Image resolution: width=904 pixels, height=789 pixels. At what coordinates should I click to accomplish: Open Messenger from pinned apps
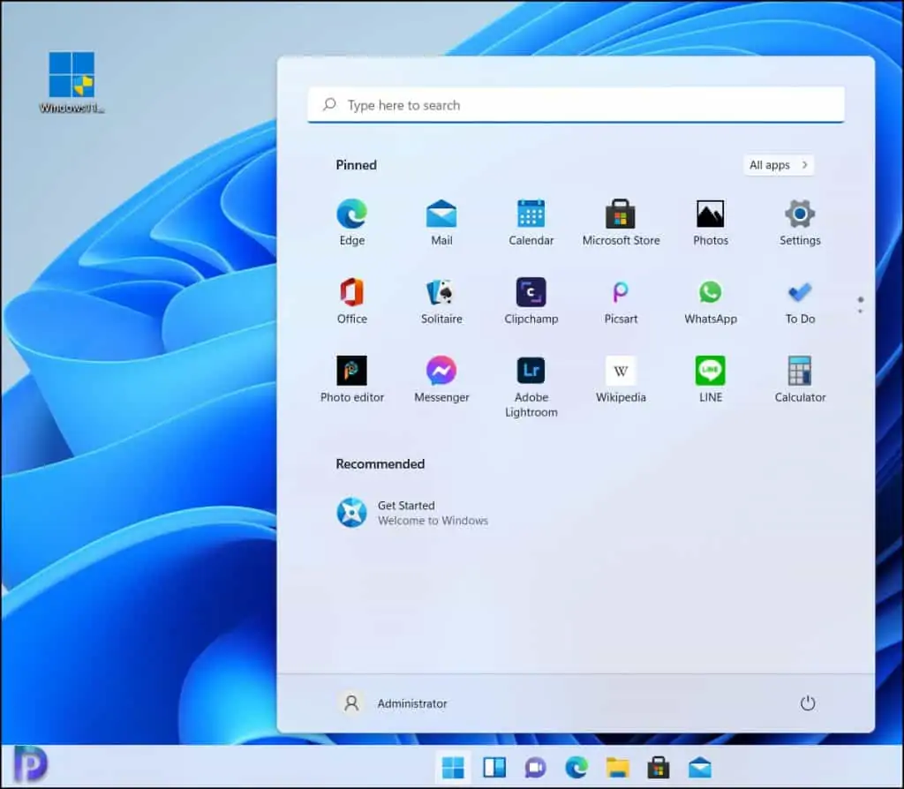click(x=441, y=379)
